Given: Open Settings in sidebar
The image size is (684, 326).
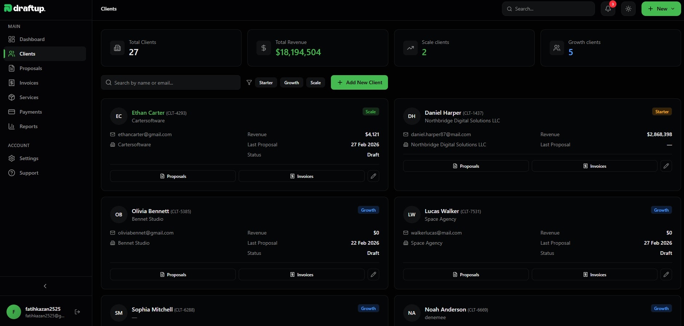Looking at the screenshot, I should pyautogui.click(x=45, y=158).
